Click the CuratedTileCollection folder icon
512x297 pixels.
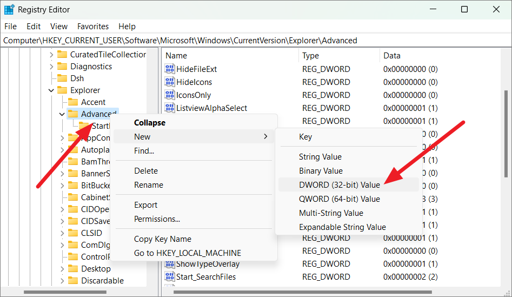(x=62, y=54)
